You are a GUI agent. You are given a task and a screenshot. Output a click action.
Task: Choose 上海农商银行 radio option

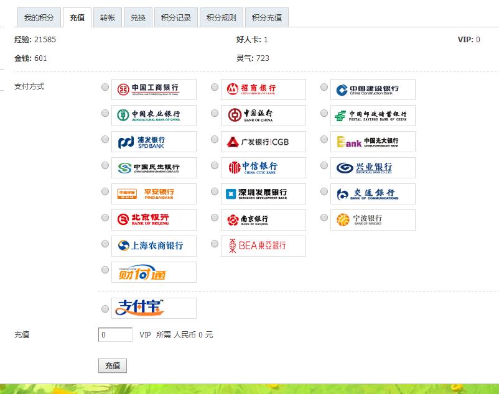point(105,244)
